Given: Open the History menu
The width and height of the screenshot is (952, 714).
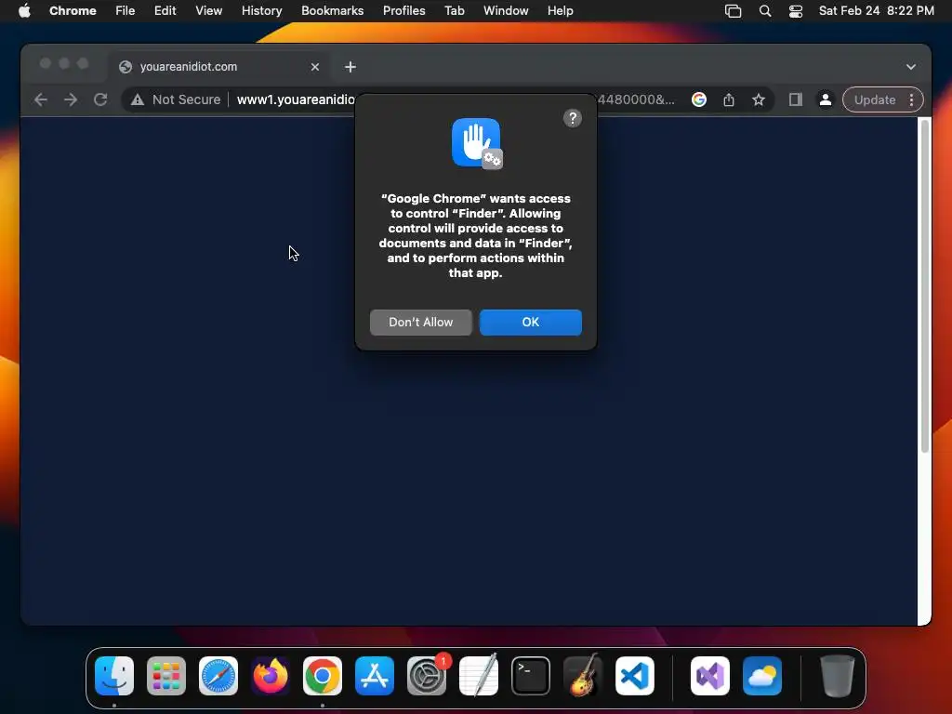Looking at the screenshot, I should 261,11.
